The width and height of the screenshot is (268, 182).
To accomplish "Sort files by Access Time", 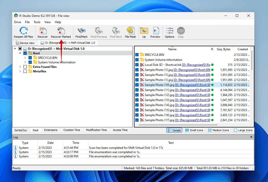I will [x=120, y=130].
